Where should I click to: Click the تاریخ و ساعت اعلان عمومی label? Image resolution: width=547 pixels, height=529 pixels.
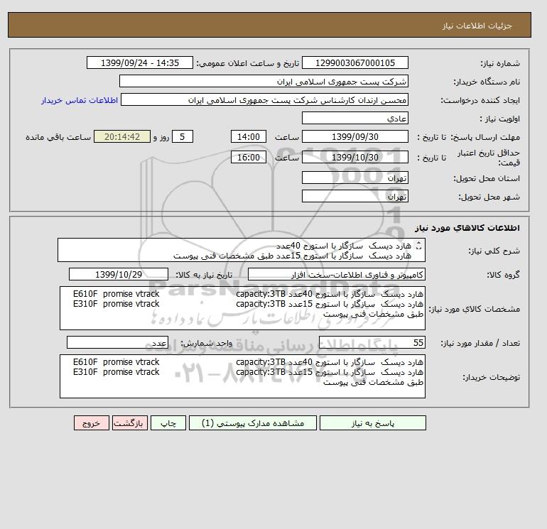tap(248, 63)
